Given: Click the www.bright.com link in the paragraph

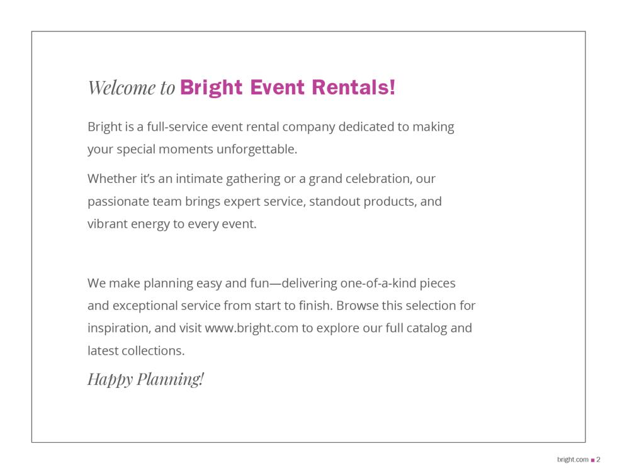Looking at the screenshot, I should pyautogui.click(x=251, y=328).
